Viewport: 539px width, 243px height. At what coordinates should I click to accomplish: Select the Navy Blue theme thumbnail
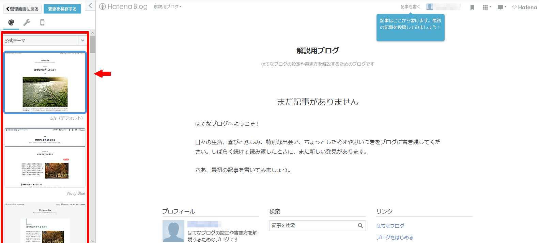click(x=45, y=158)
